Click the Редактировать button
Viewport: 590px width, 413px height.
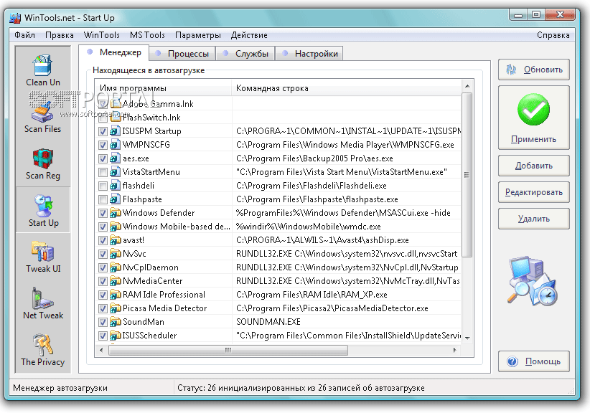click(x=533, y=192)
